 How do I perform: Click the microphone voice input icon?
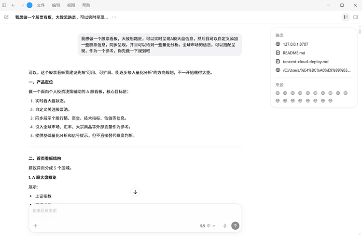pyautogui.click(x=225, y=226)
